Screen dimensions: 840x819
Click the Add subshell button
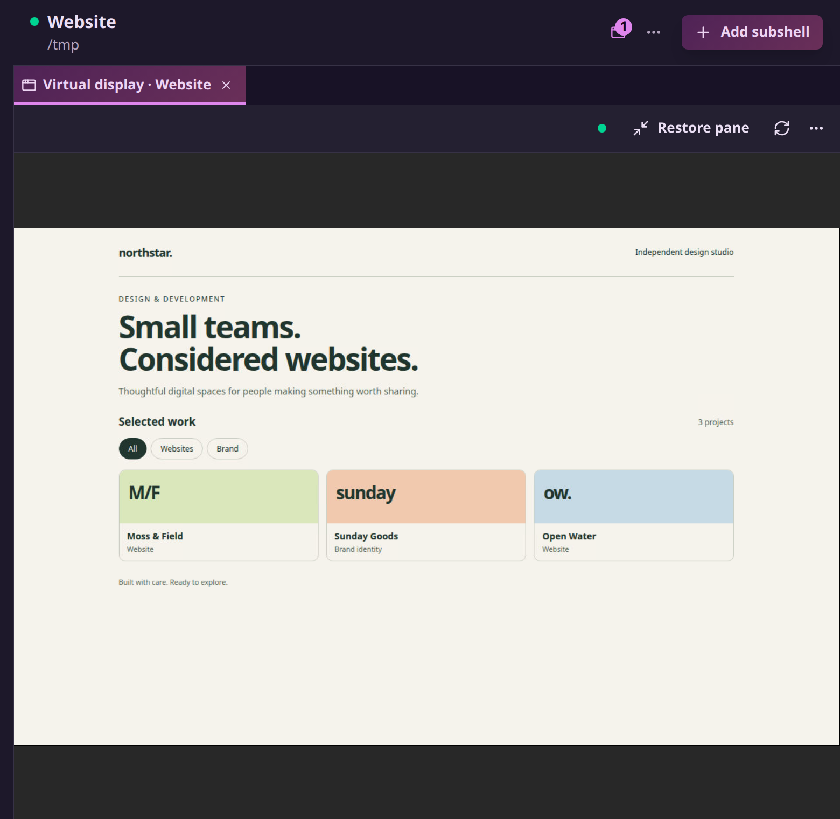tap(752, 32)
